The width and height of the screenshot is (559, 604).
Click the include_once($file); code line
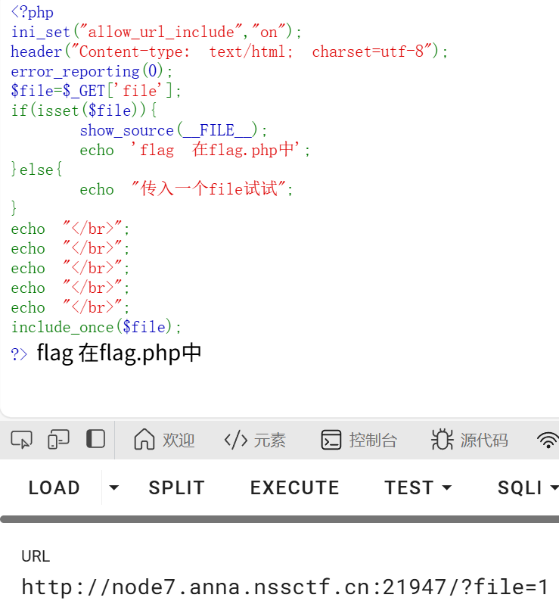tap(96, 327)
